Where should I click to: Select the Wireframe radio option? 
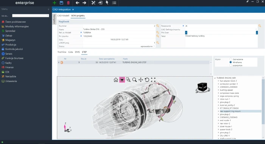(231, 62)
